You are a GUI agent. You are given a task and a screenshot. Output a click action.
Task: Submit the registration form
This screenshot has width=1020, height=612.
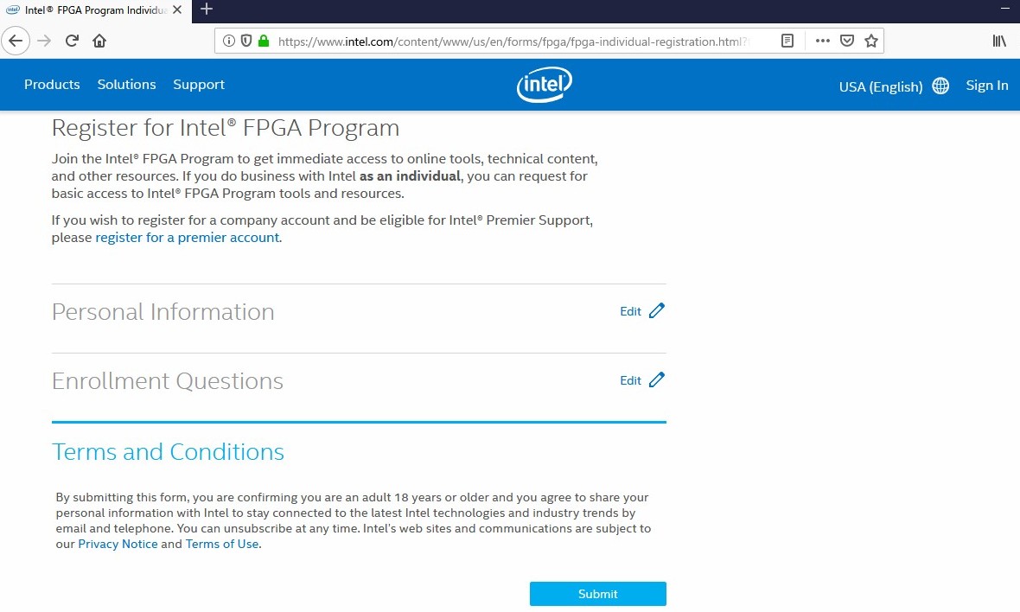coord(598,594)
